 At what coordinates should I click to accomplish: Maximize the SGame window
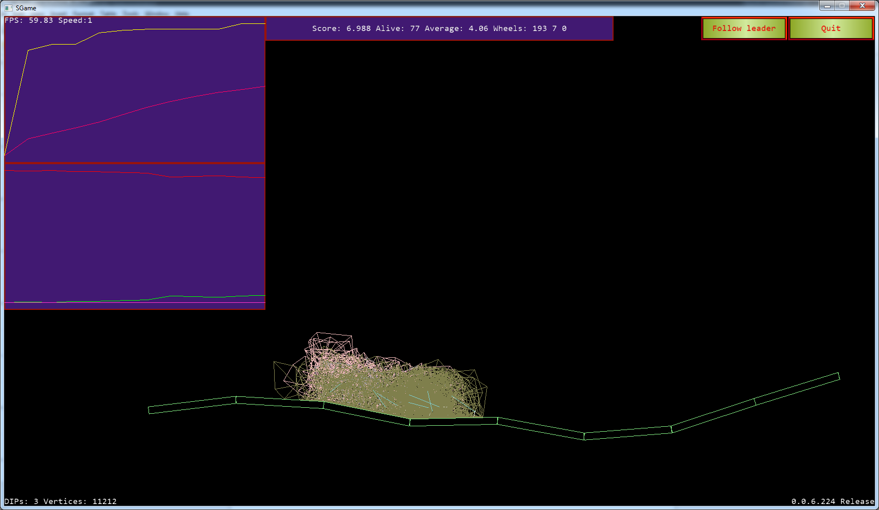tap(842, 5)
